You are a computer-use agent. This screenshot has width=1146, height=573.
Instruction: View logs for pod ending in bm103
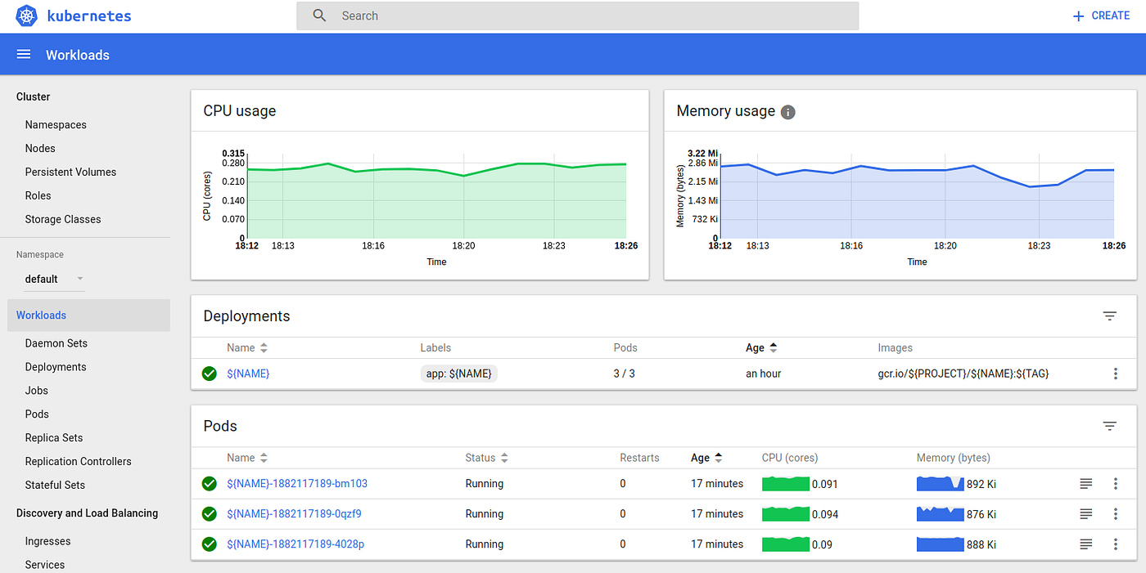[x=1085, y=484]
